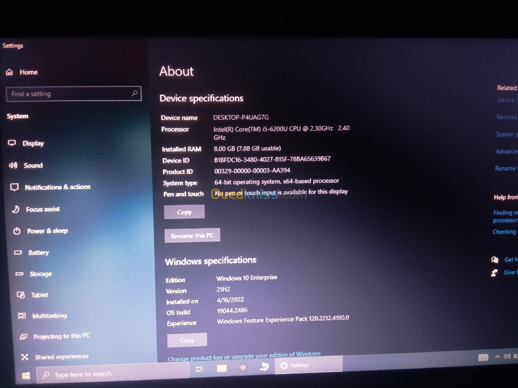Image resolution: width=518 pixels, height=388 pixels.
Task: Open the Power & sleep icon
Action: [17, 231]
